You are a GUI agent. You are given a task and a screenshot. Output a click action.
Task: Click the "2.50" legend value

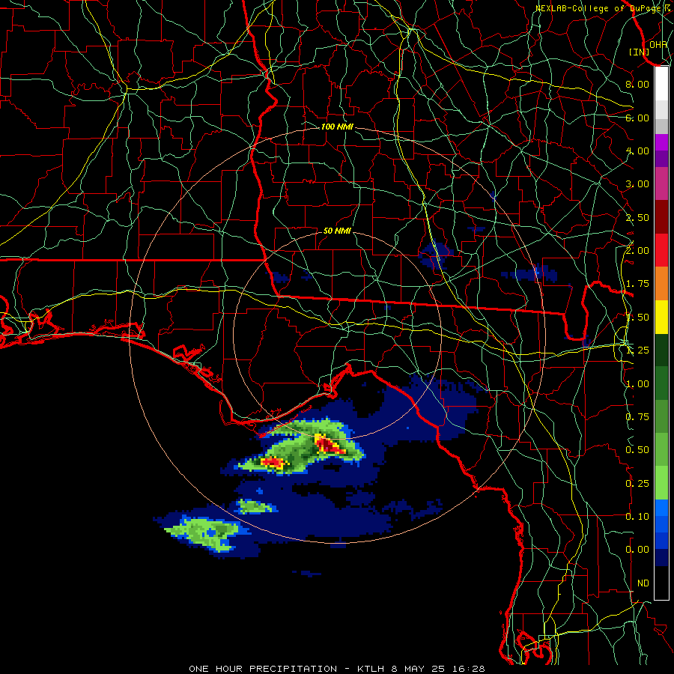point(637,217)
